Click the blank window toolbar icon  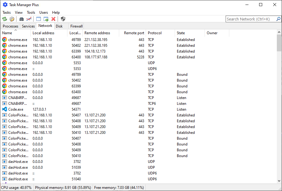click(38, 19)
